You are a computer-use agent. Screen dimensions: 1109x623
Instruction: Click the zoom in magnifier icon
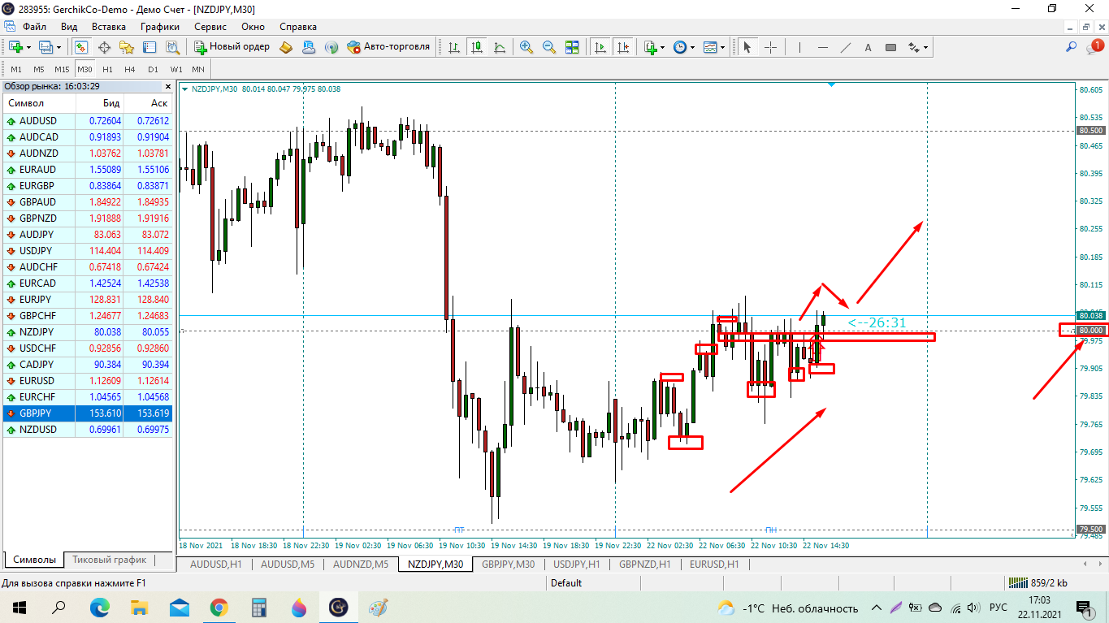[526, 47]
